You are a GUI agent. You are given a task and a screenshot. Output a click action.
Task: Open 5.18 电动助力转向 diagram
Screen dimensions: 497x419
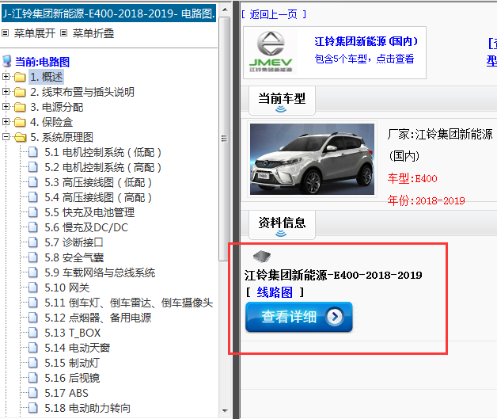pos(88,408)
